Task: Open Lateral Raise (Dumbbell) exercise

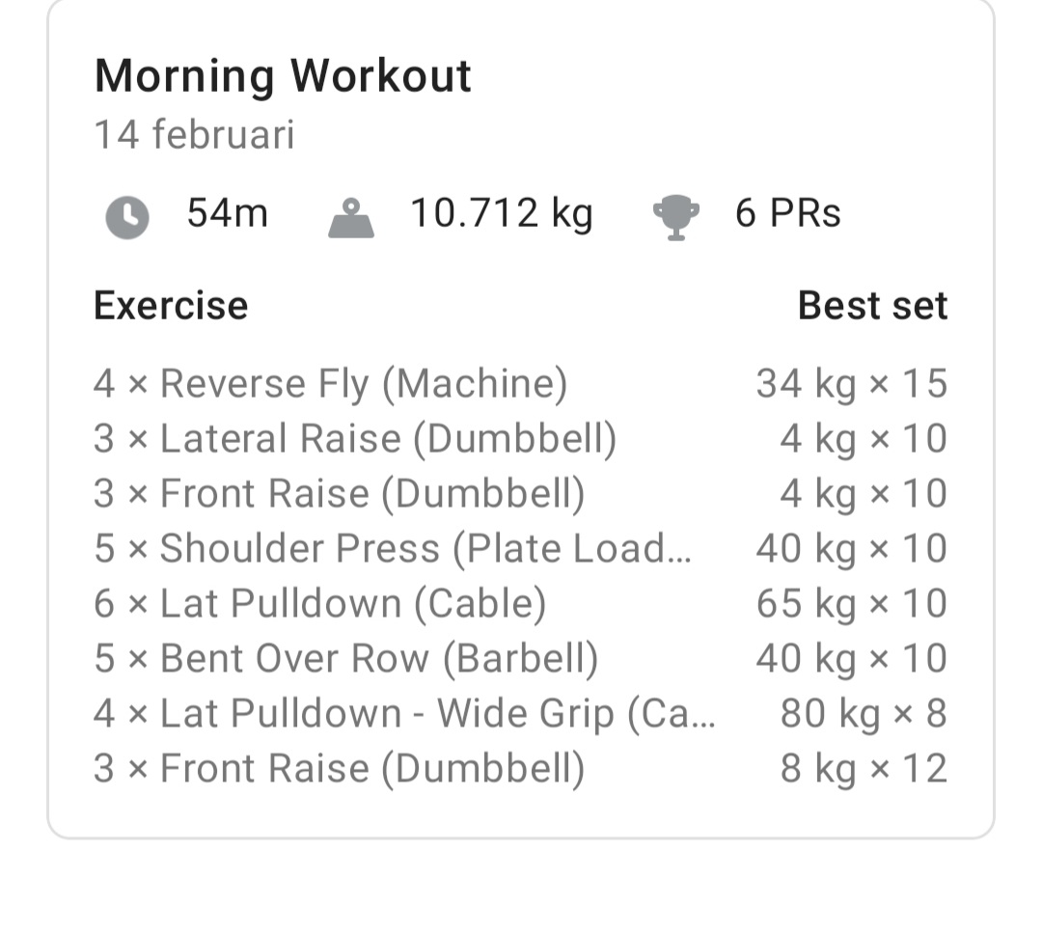Action: [355, 439]
